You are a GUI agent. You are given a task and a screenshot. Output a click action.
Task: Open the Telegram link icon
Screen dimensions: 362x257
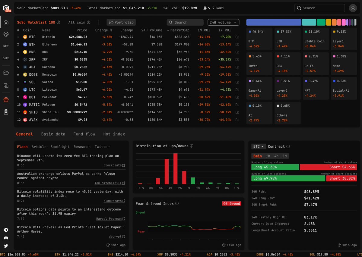pos(6,230)
